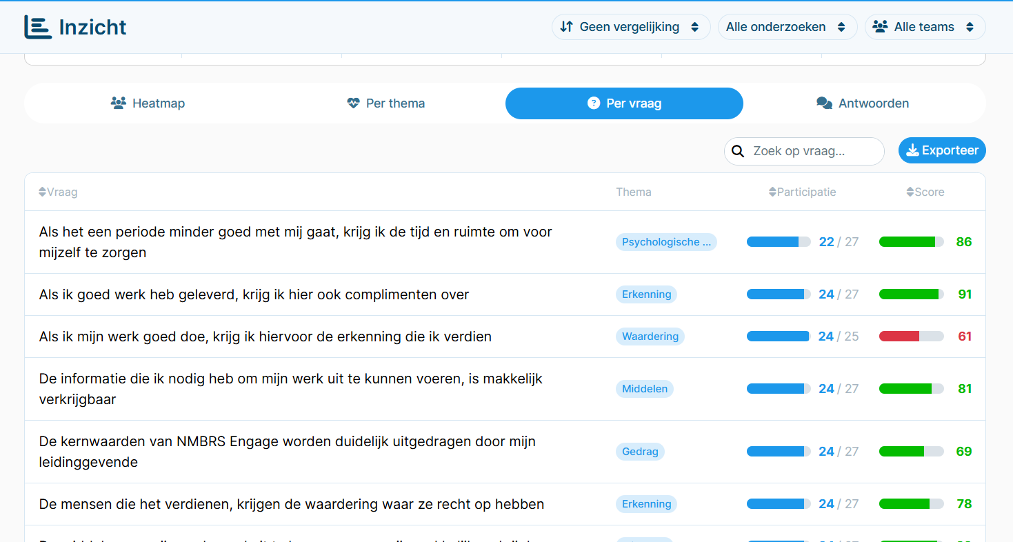Click the score value 91
Image resolution: width=1013 pixels, height=542 pixels.
coord(965,294)
